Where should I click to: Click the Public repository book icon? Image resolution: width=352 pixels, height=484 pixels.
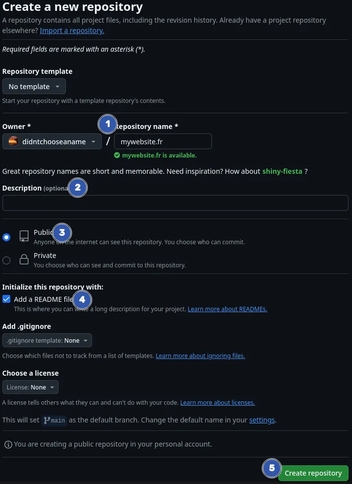pos(24,236)
